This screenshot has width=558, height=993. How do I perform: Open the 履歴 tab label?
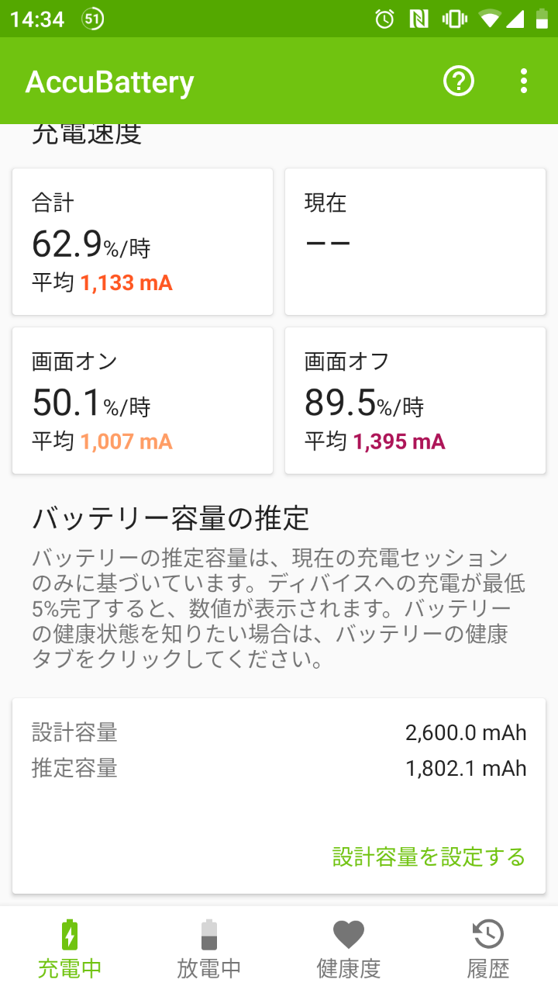coord(488,968)
